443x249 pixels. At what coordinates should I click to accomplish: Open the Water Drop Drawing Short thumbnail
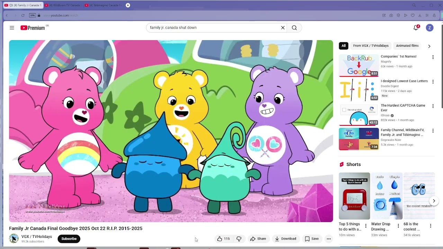pos(387,196)
